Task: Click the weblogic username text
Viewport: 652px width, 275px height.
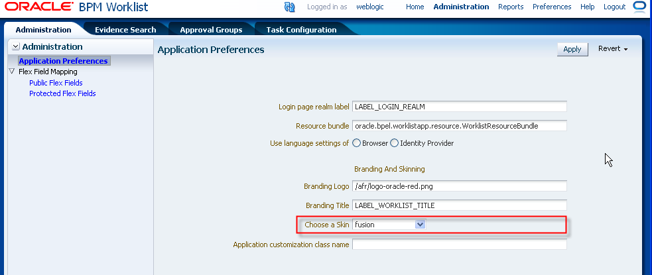Action: click(x=370, y=7)
